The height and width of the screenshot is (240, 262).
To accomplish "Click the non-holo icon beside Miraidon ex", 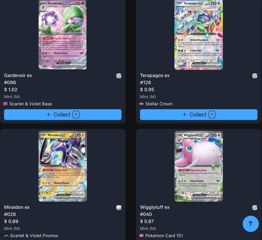I will (x=119, y=208).
